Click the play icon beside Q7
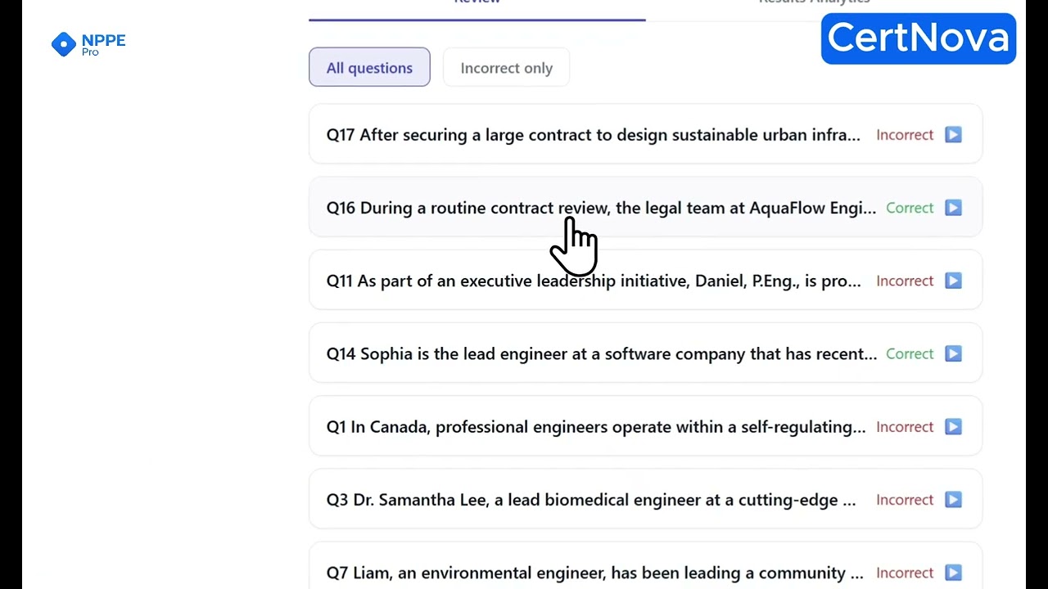Image resolution: width=1048 pixels, height=589 pixels. pyautogui.click(x=953, y=573)
